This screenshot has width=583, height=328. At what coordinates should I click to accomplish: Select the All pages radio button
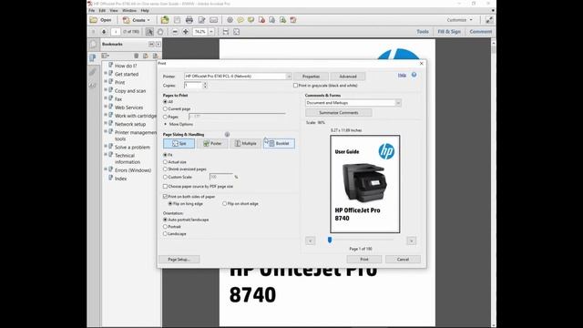166,101
